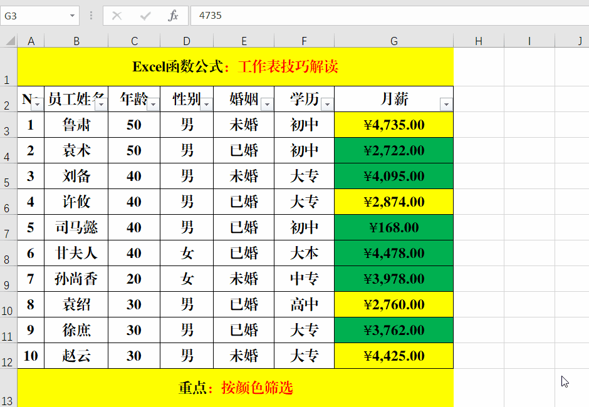Select yellow cell ¥2,760.00
The height and width of the screenshot is (407, 589).
coord(394,304)
